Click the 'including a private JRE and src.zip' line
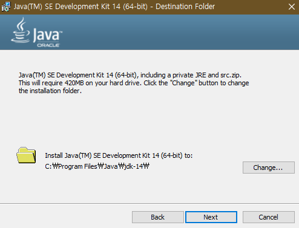 tap(130, 75)
